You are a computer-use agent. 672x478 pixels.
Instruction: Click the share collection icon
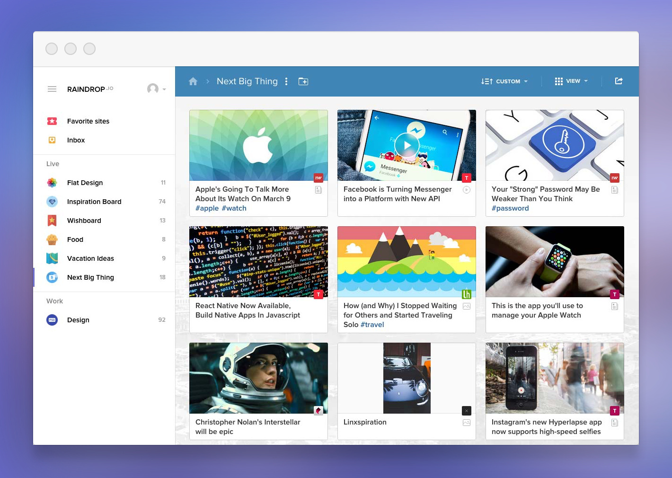pyautogui.click(x=619, y=81)
